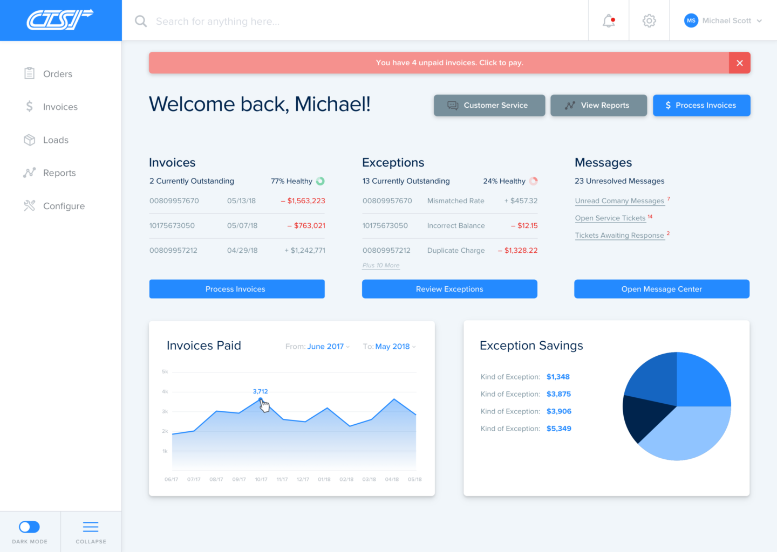Toggle the Dark Mode switch

click(30, 527)
